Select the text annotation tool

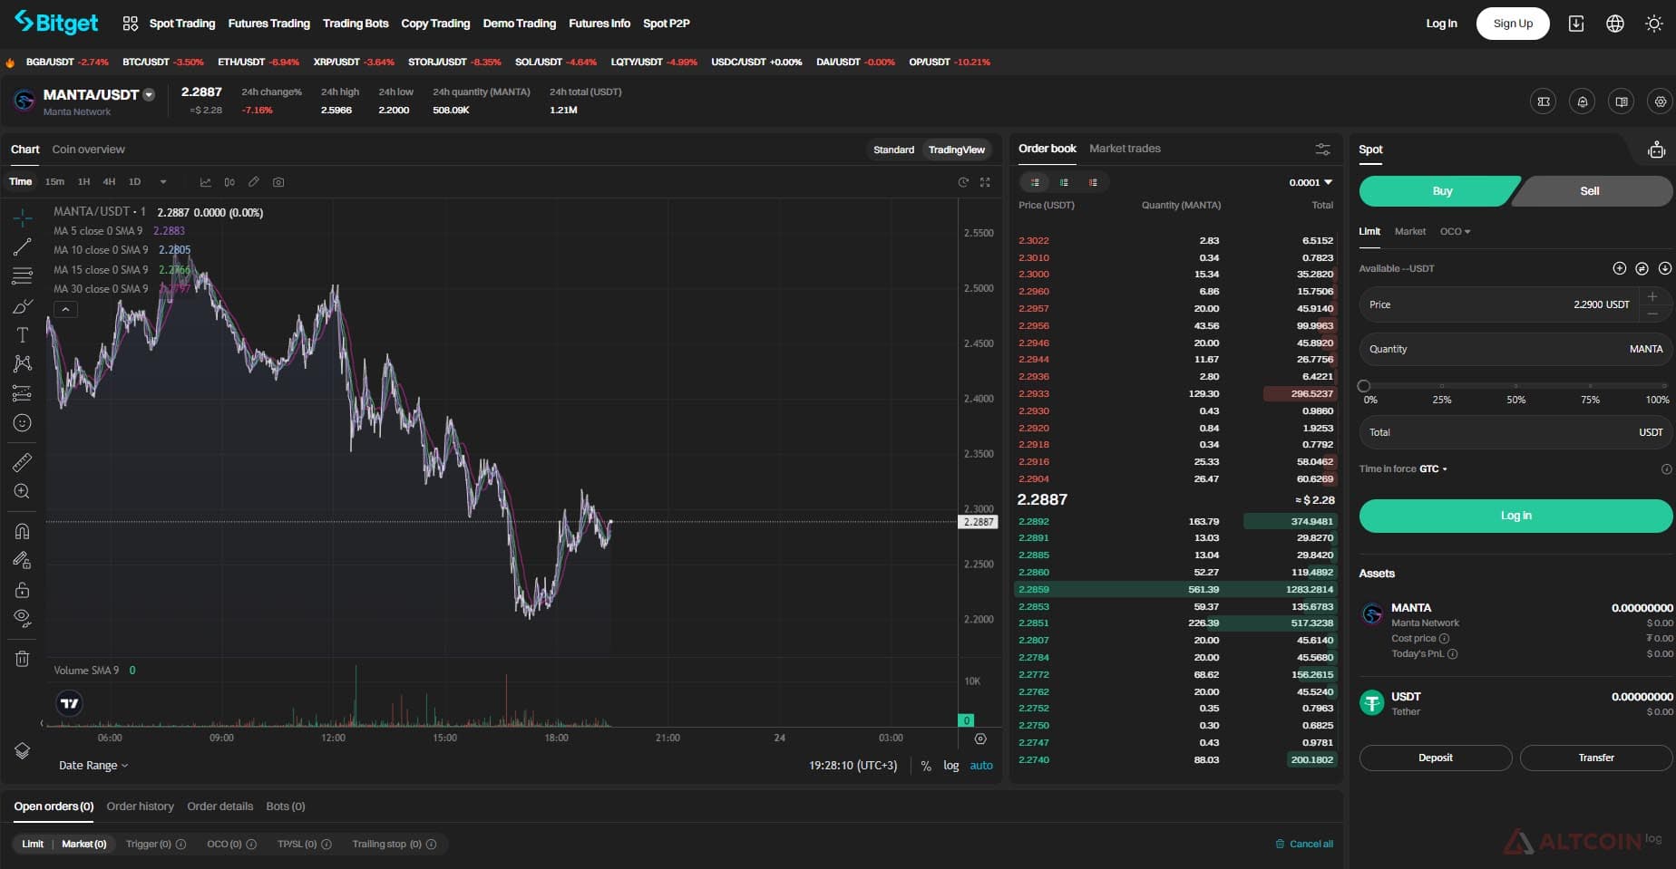tap(23, 335)
